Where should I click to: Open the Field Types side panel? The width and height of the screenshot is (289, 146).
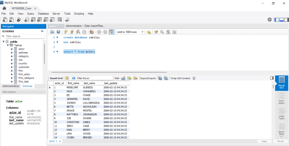[281, 114]
